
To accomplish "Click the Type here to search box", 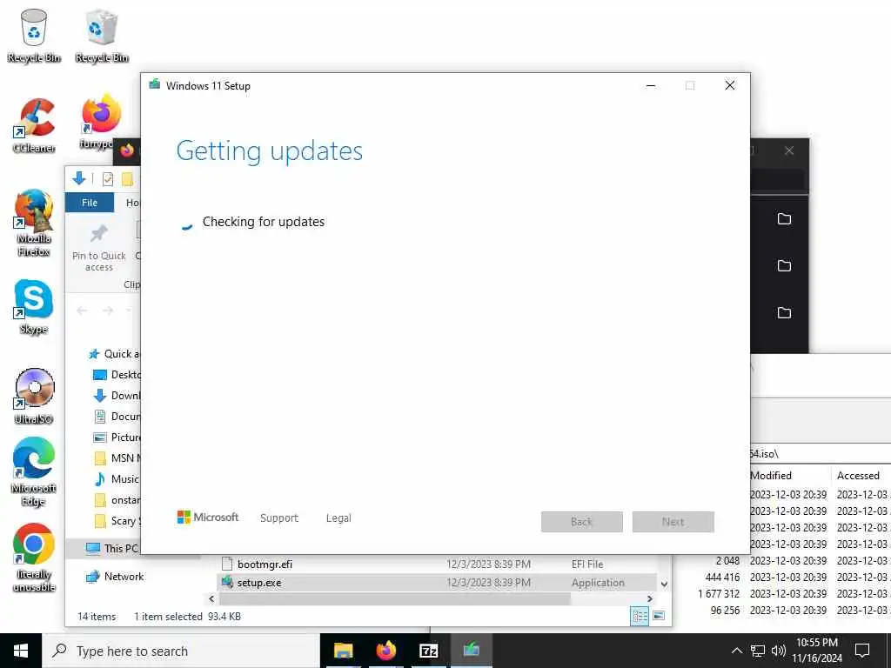I will click(x=181, y=651).
